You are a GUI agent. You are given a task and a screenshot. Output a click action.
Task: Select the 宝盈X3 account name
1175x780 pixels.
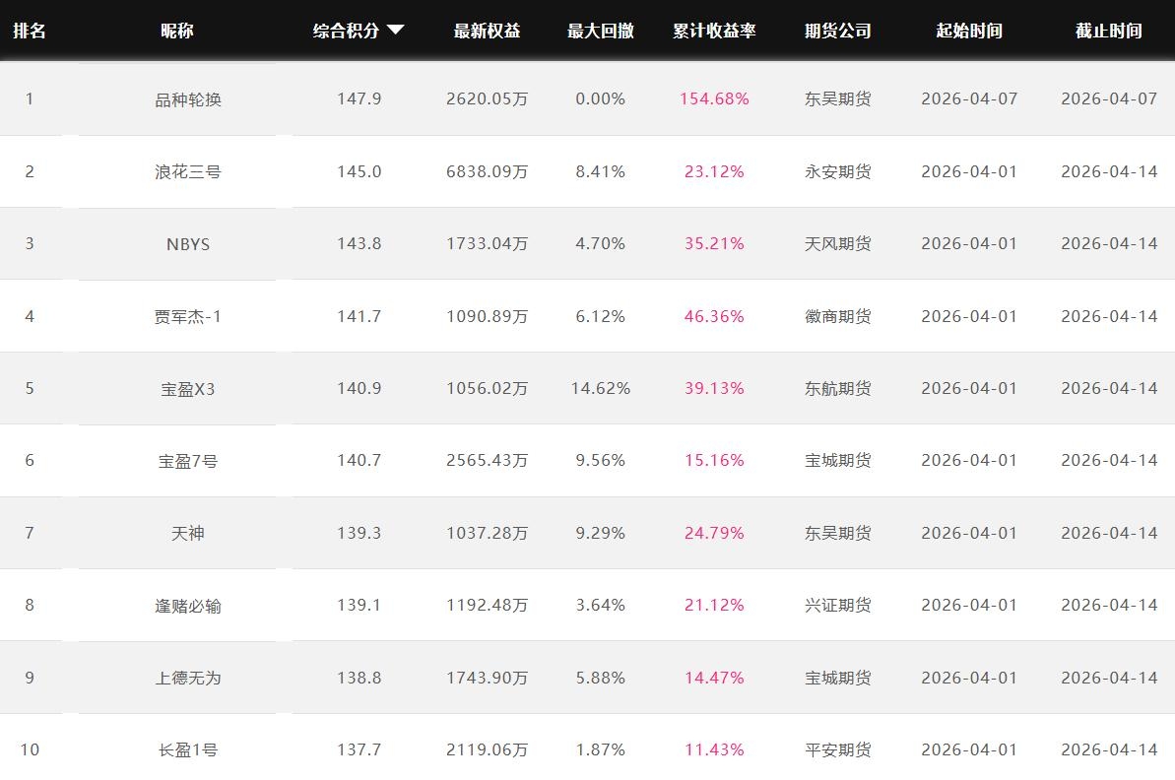(188, 389)
